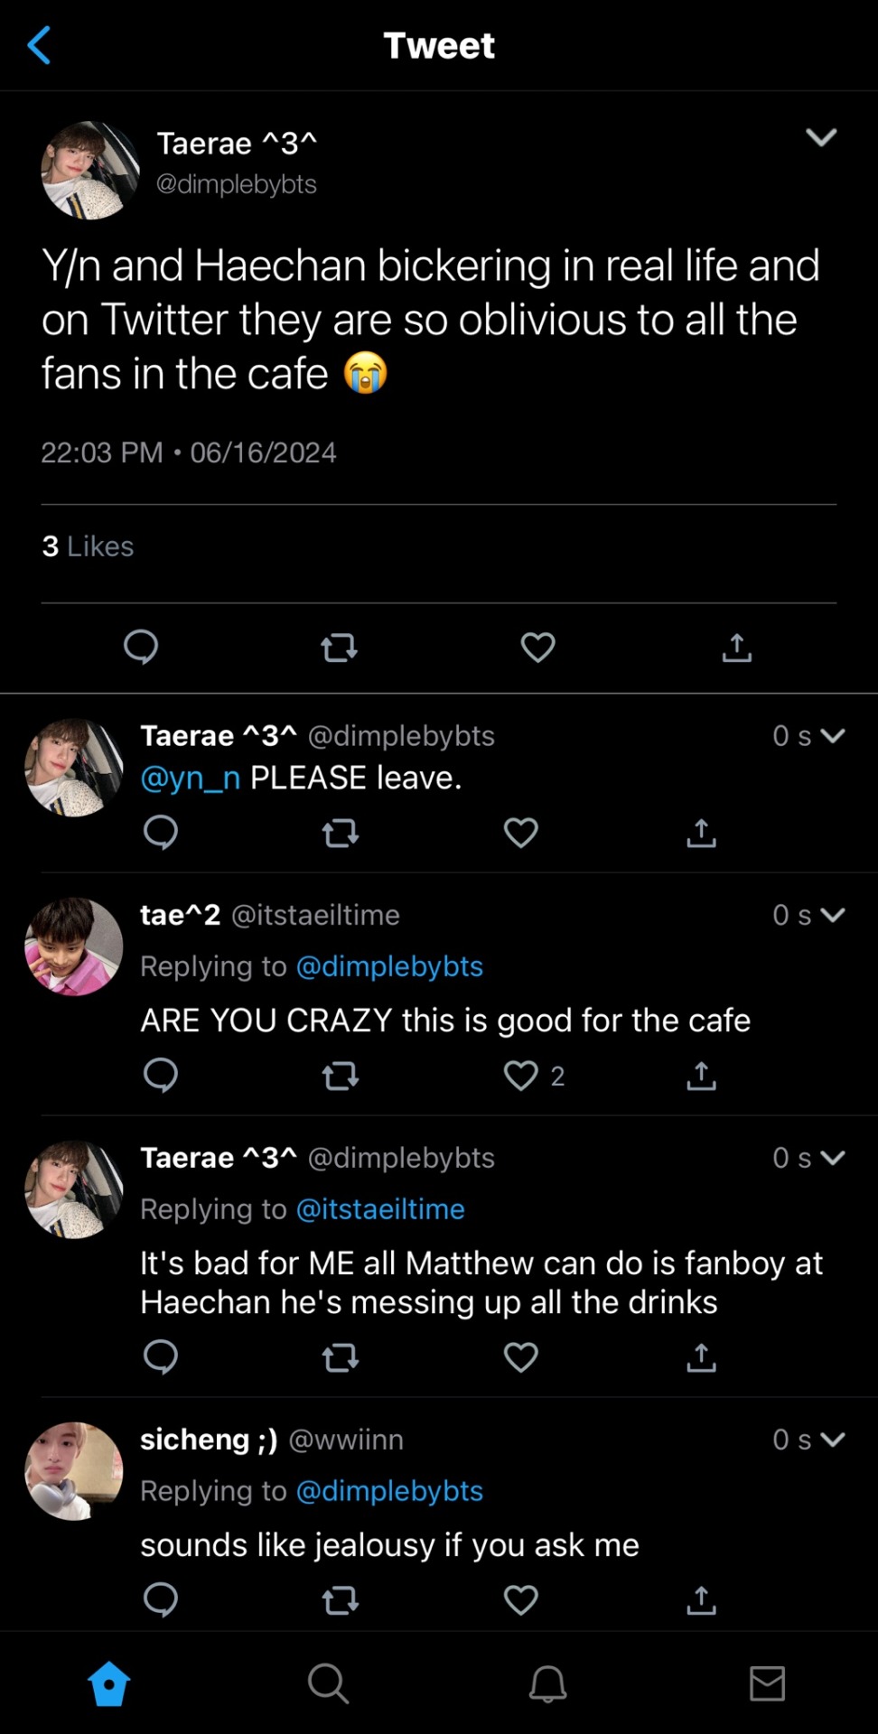Share the 'PLEASE leave.' reply
878x1734 pixels.
click(701, 832)
